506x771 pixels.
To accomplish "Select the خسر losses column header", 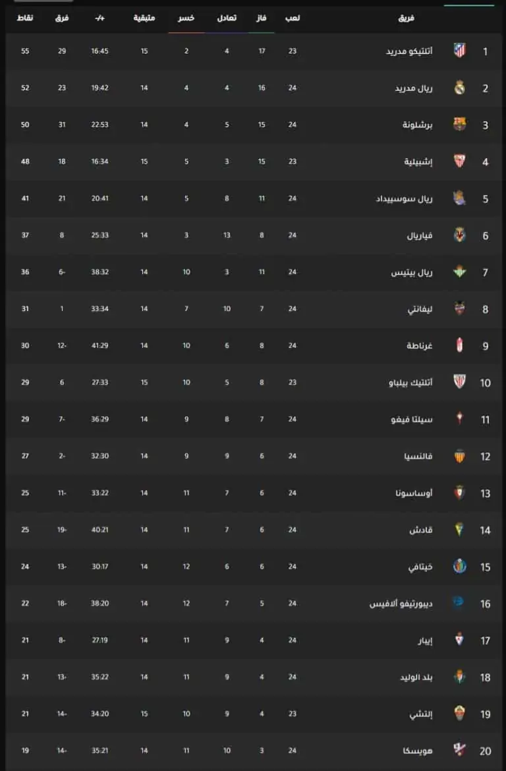I will (x=186, y=18).
